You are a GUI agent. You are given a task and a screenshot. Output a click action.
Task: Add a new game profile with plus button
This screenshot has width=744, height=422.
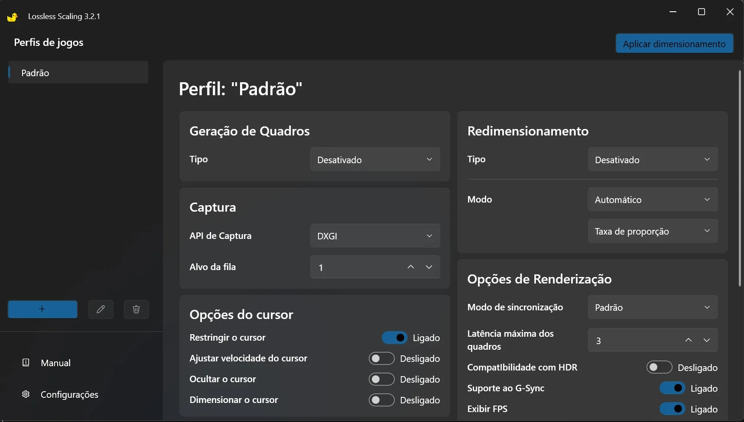(x=42, y=309)
